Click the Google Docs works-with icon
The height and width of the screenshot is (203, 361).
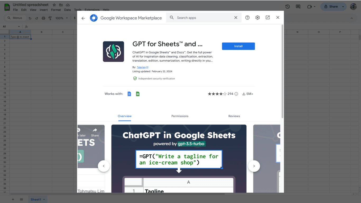129,94
